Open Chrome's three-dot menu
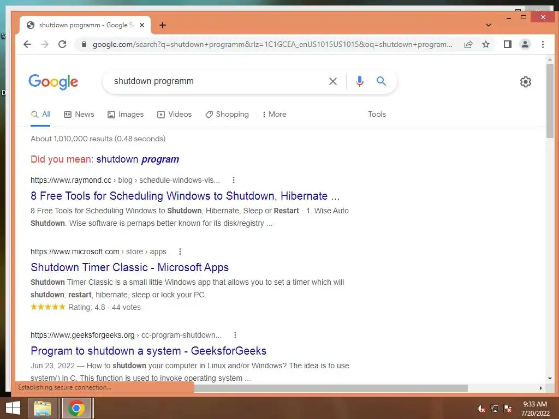 tap(543, 44)
